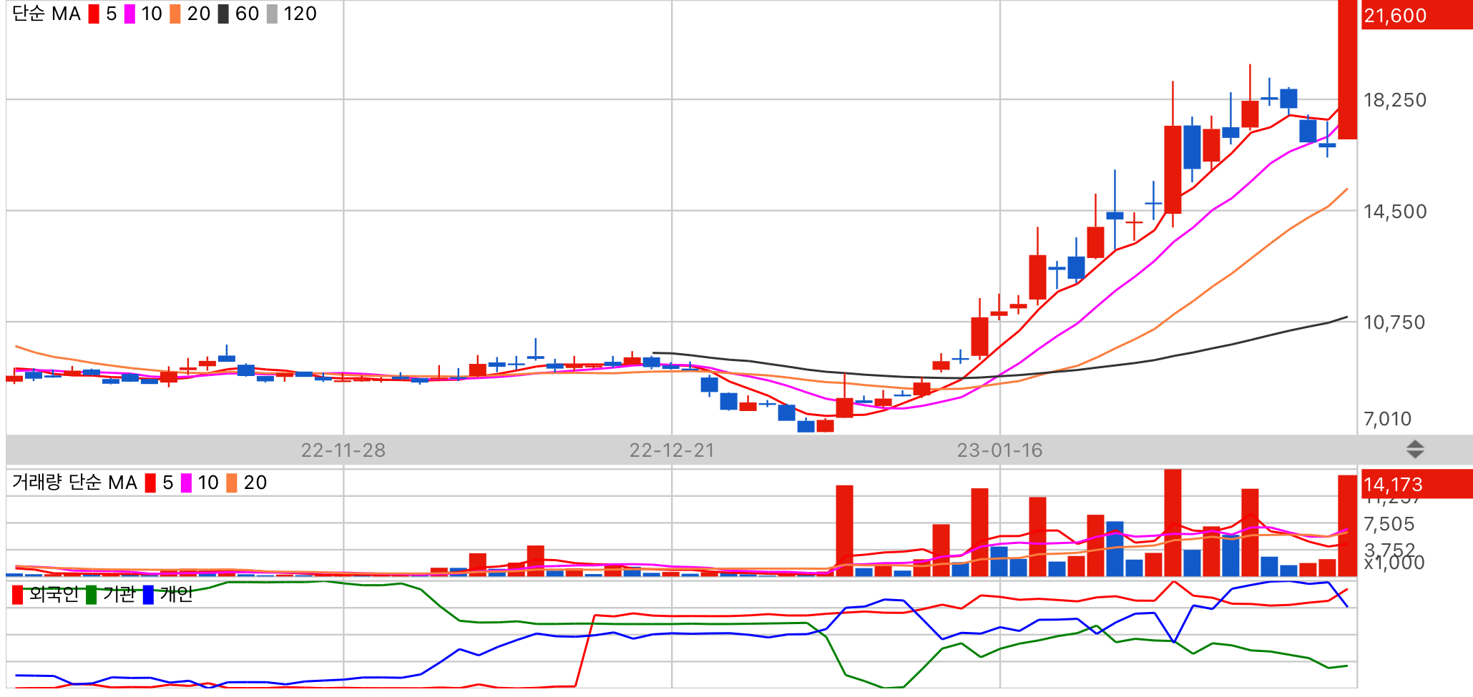Click the gray 120-day MA color swatch
1473x697 pixels.
(272, 14)
